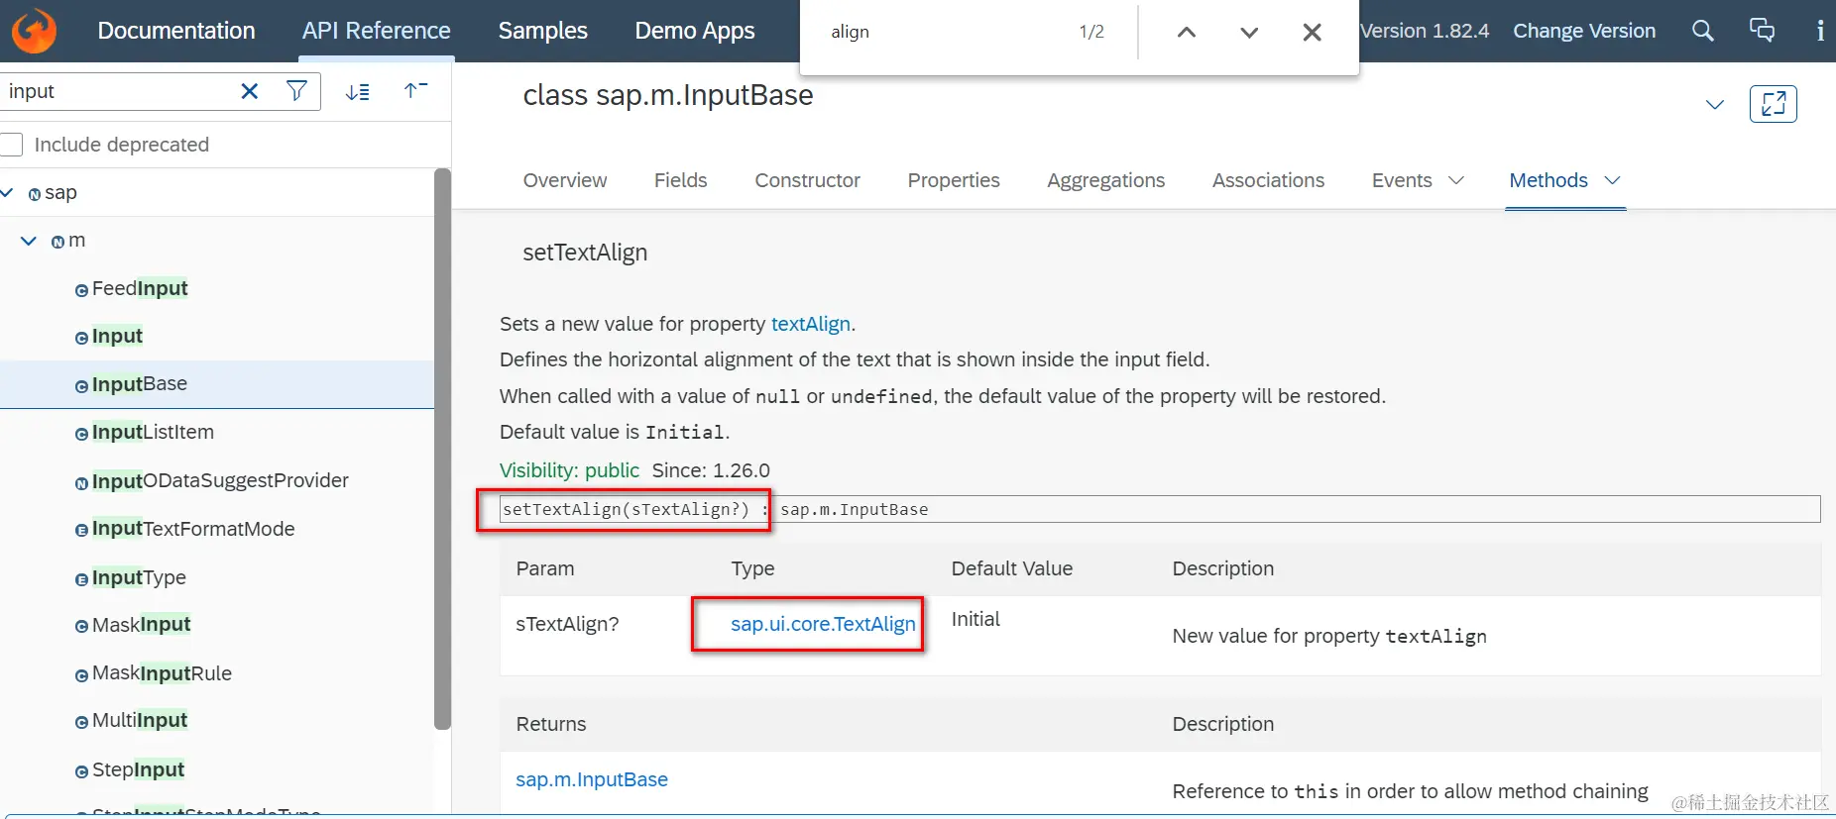Toggle full screen for class page
1836x819 pixels.
click(1774, 104)
